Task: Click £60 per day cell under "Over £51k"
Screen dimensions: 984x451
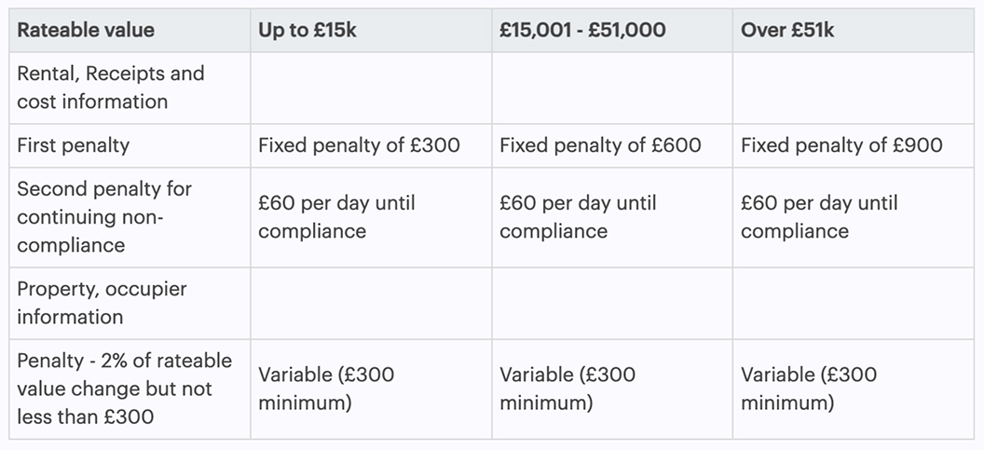Action: coord(819,217)
